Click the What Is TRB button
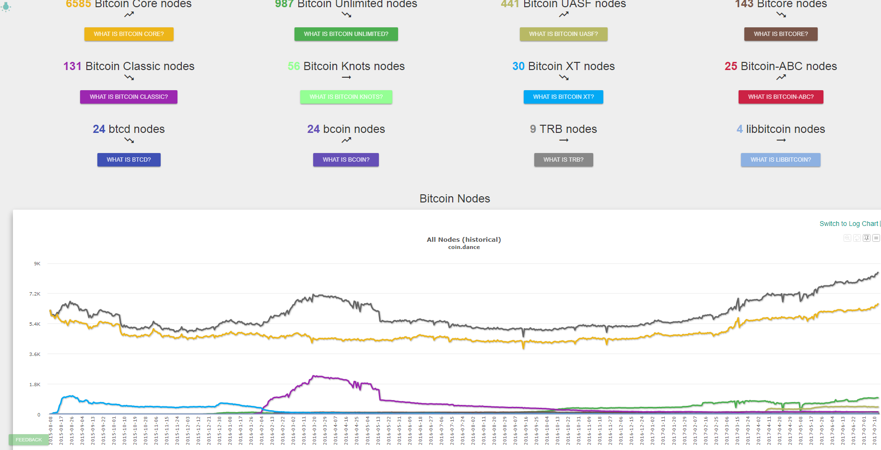This screenshot has height=450, width=881. coord(564,160)
